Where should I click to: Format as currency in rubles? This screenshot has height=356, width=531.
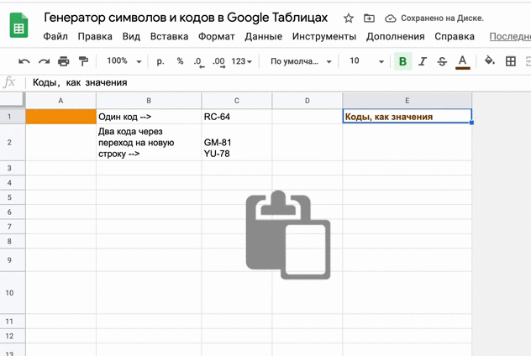pyautogui.click(x=160, y=61)
